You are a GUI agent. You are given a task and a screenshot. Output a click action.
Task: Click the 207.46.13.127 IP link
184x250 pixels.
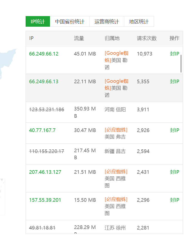(45, 172)
